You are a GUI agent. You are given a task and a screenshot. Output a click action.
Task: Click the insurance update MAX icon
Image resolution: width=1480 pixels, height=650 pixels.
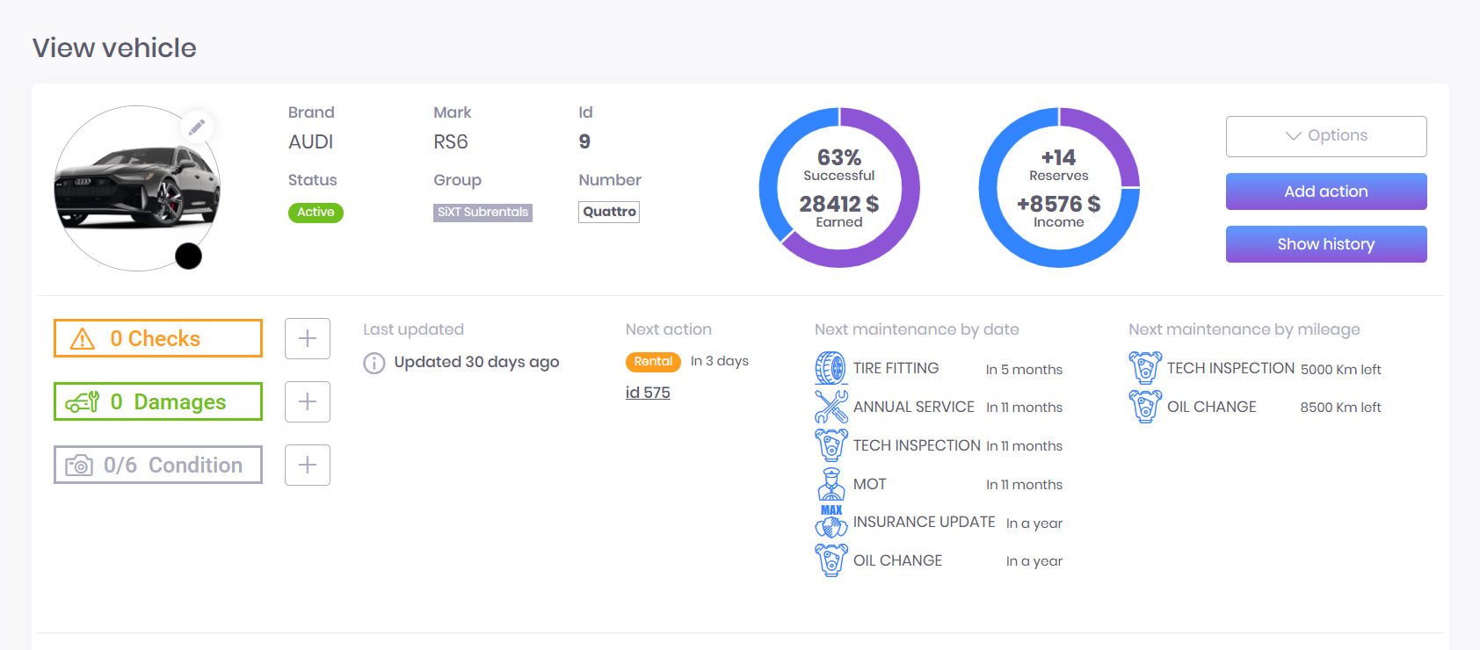point(831,522)
